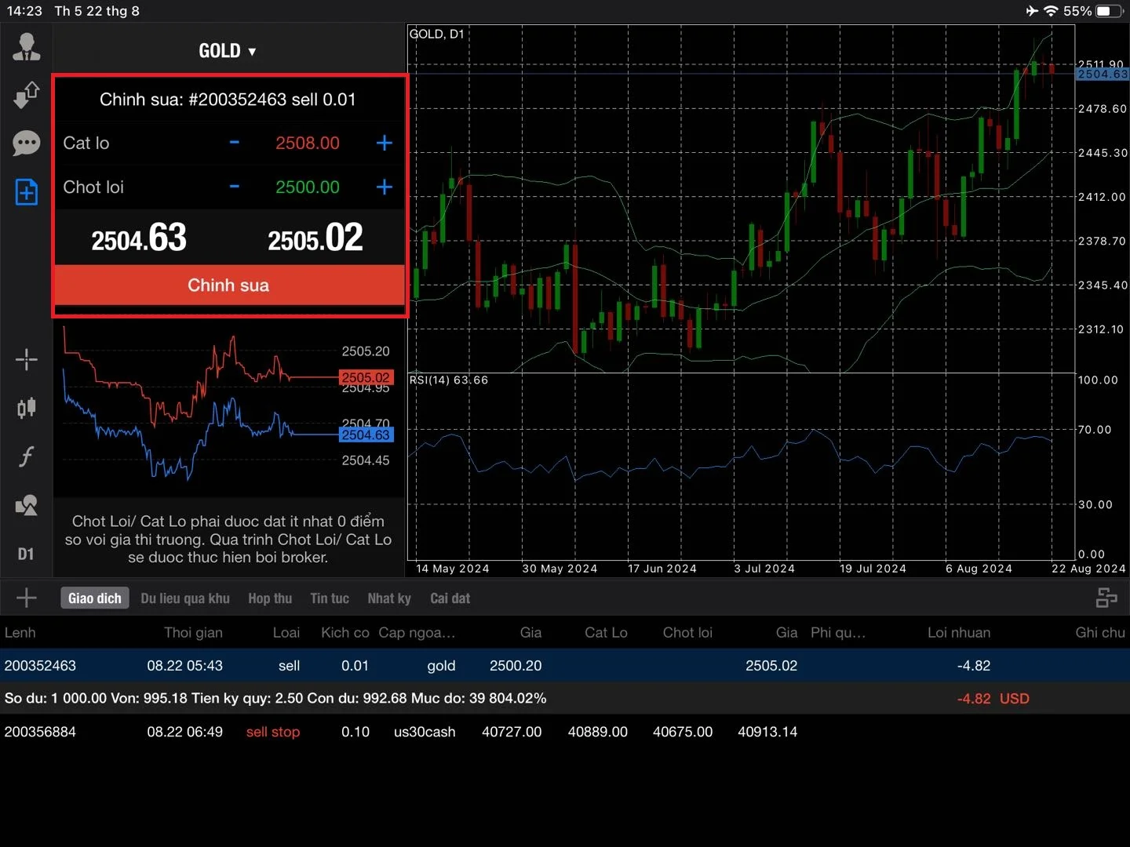Select pending order 200356884 row

pos(565,731)
